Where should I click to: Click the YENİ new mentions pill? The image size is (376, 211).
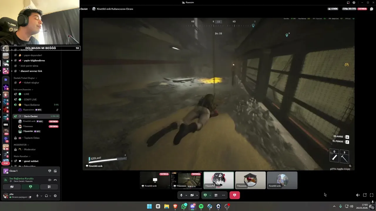click(x=6, y=163)
